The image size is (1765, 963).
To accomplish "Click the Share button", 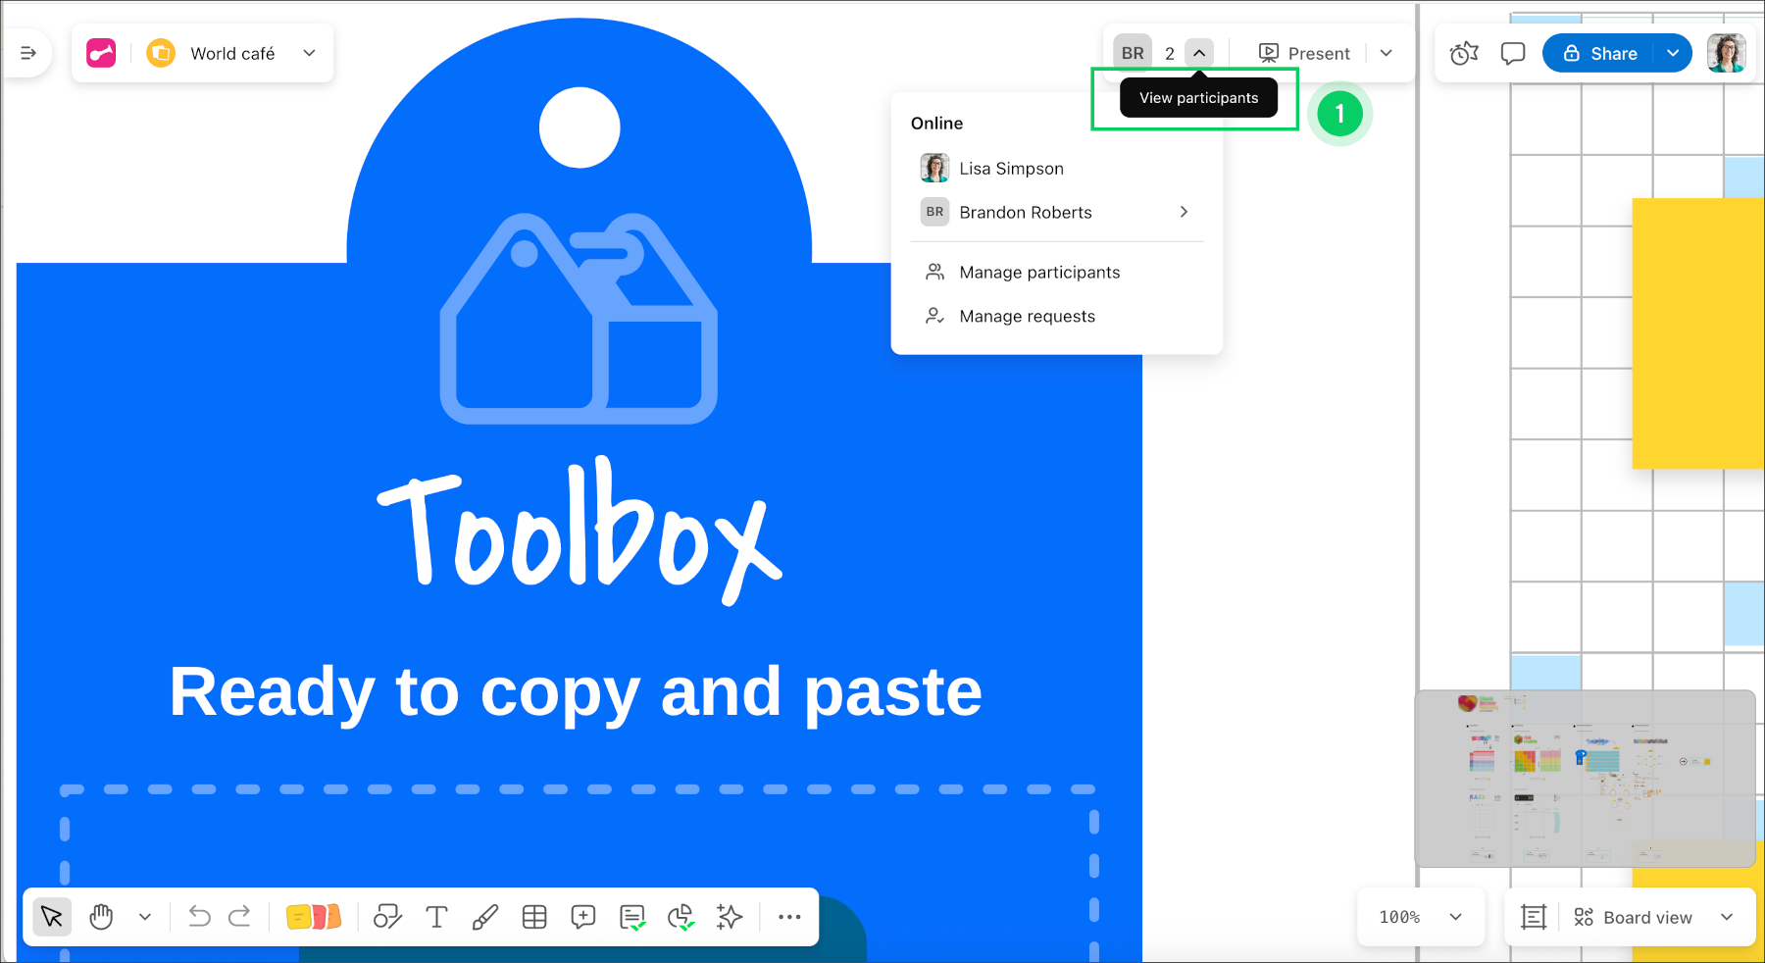I will [1599, 53].
